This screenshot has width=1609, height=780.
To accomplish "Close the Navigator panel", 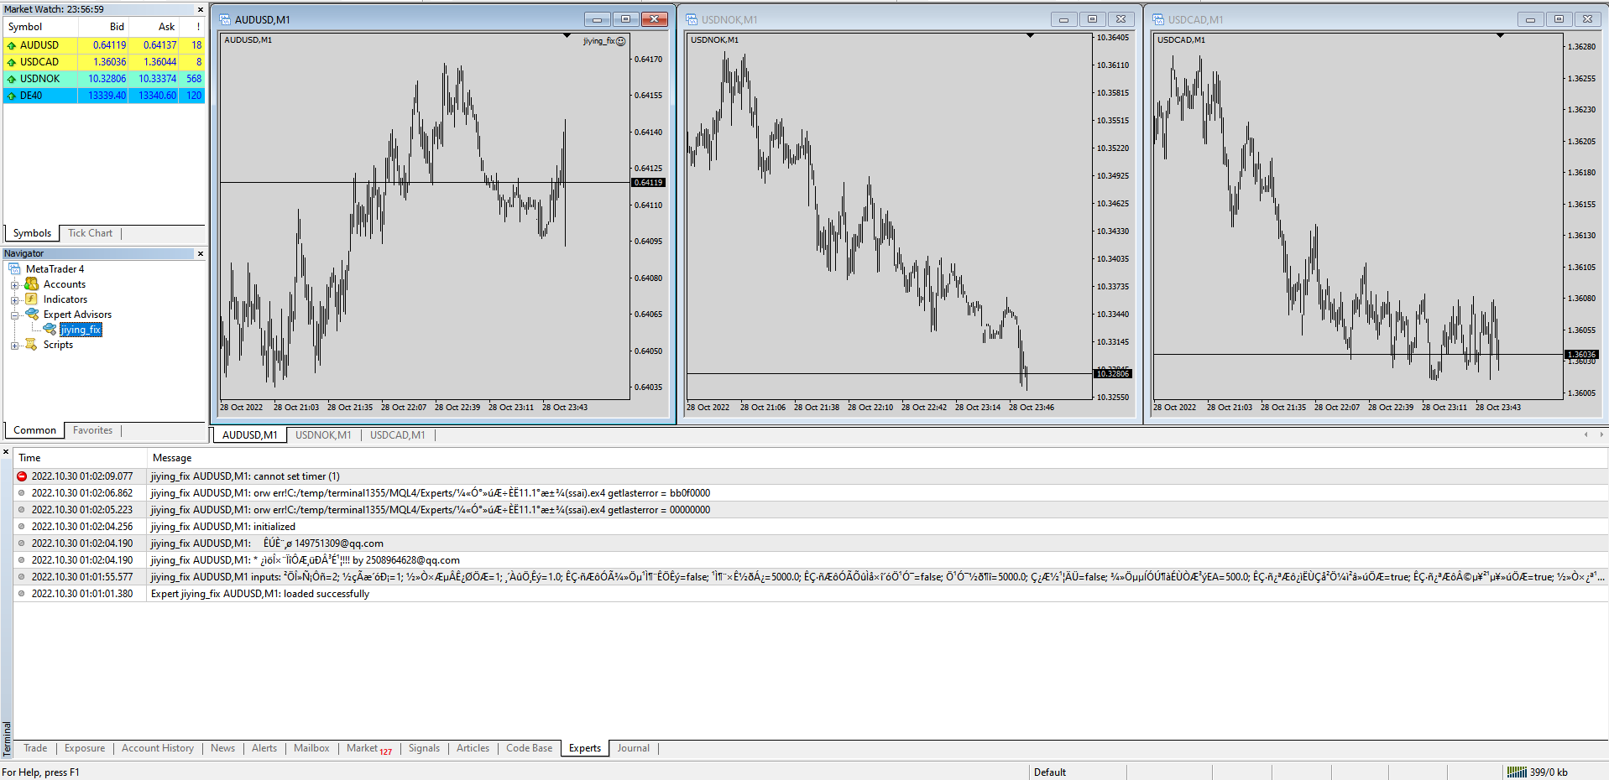I will point(200,253).
